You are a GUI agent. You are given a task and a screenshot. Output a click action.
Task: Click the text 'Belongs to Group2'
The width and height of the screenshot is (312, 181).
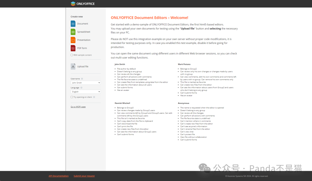click(188, 69)
